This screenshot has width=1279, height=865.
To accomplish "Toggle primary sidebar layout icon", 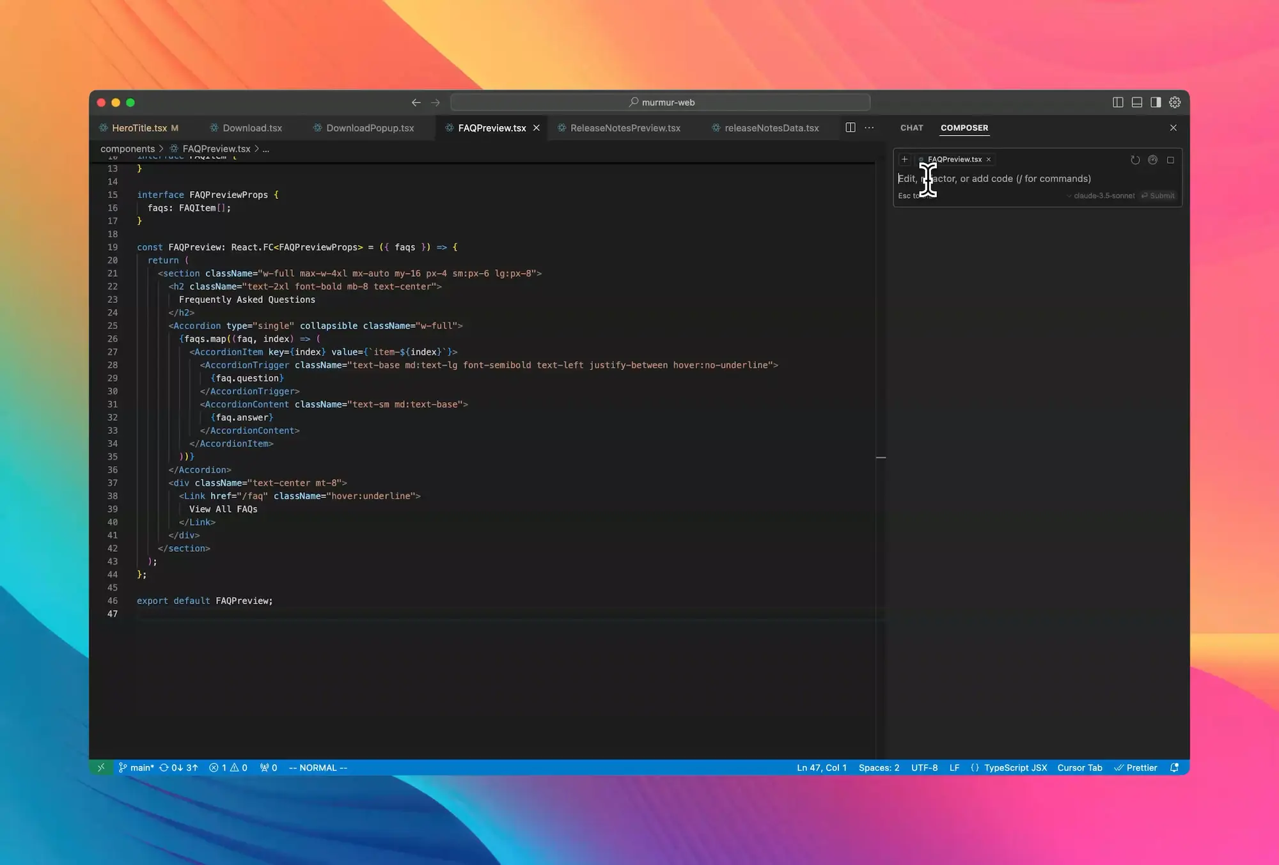I will coord(1118,102).
